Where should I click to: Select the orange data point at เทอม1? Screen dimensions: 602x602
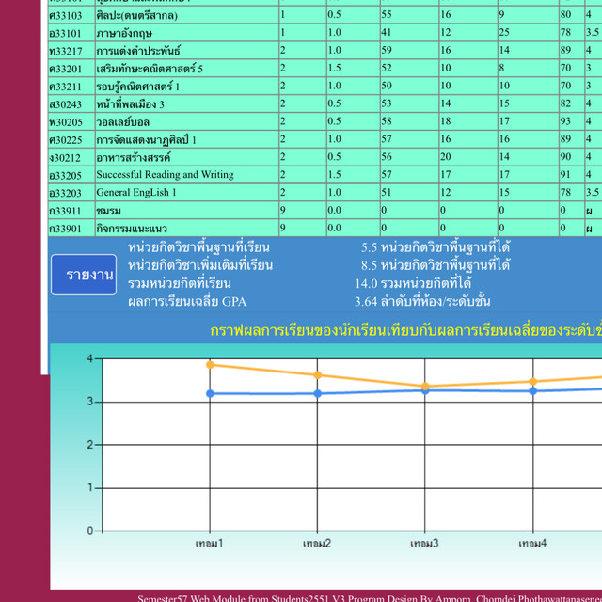[x=210, y=365]
